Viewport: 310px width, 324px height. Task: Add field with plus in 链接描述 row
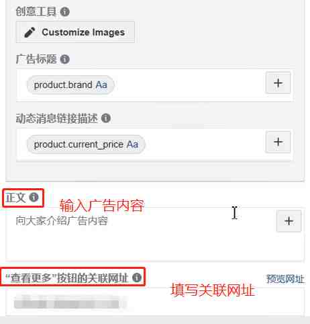coord(278,142)
